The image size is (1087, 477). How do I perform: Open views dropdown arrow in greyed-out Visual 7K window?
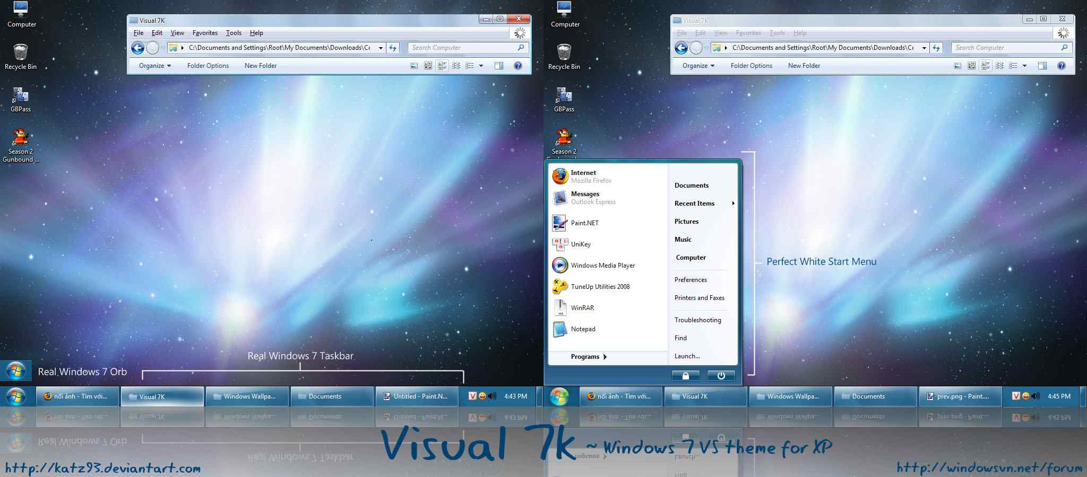click(x=1025, y=66)
